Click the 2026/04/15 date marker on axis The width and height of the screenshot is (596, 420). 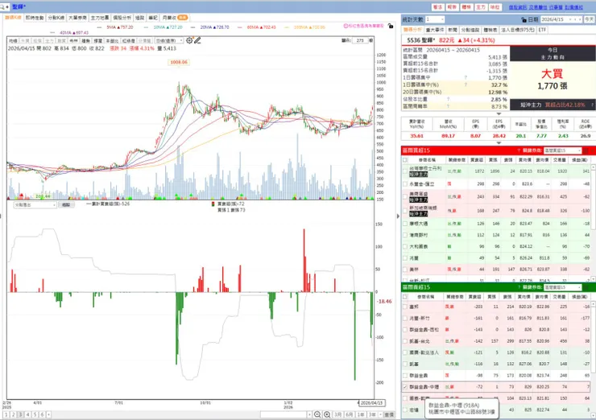click(371, 402)
